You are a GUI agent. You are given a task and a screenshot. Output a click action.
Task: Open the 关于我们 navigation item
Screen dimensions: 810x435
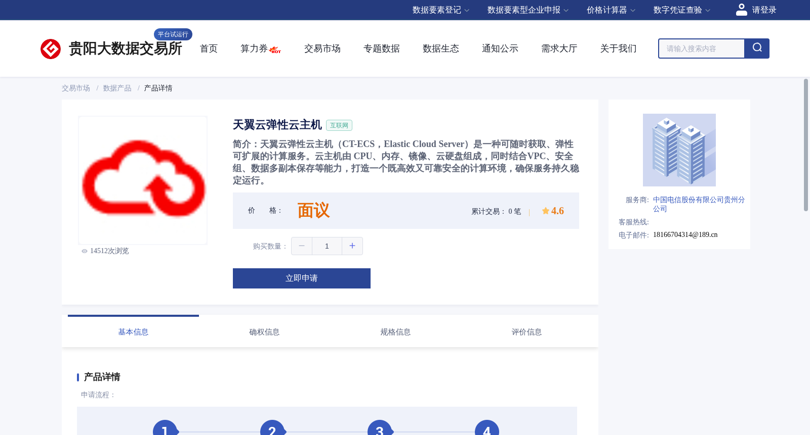pyautogui.click(x=619, y=49)
